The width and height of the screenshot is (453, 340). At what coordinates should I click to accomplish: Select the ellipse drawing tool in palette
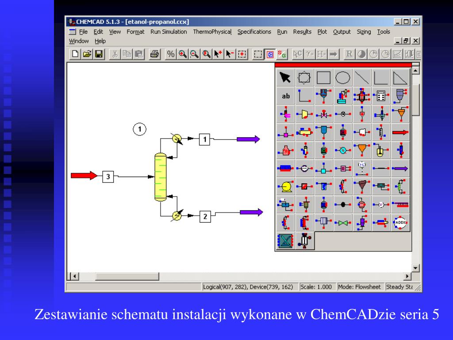[x=343, y=77]
